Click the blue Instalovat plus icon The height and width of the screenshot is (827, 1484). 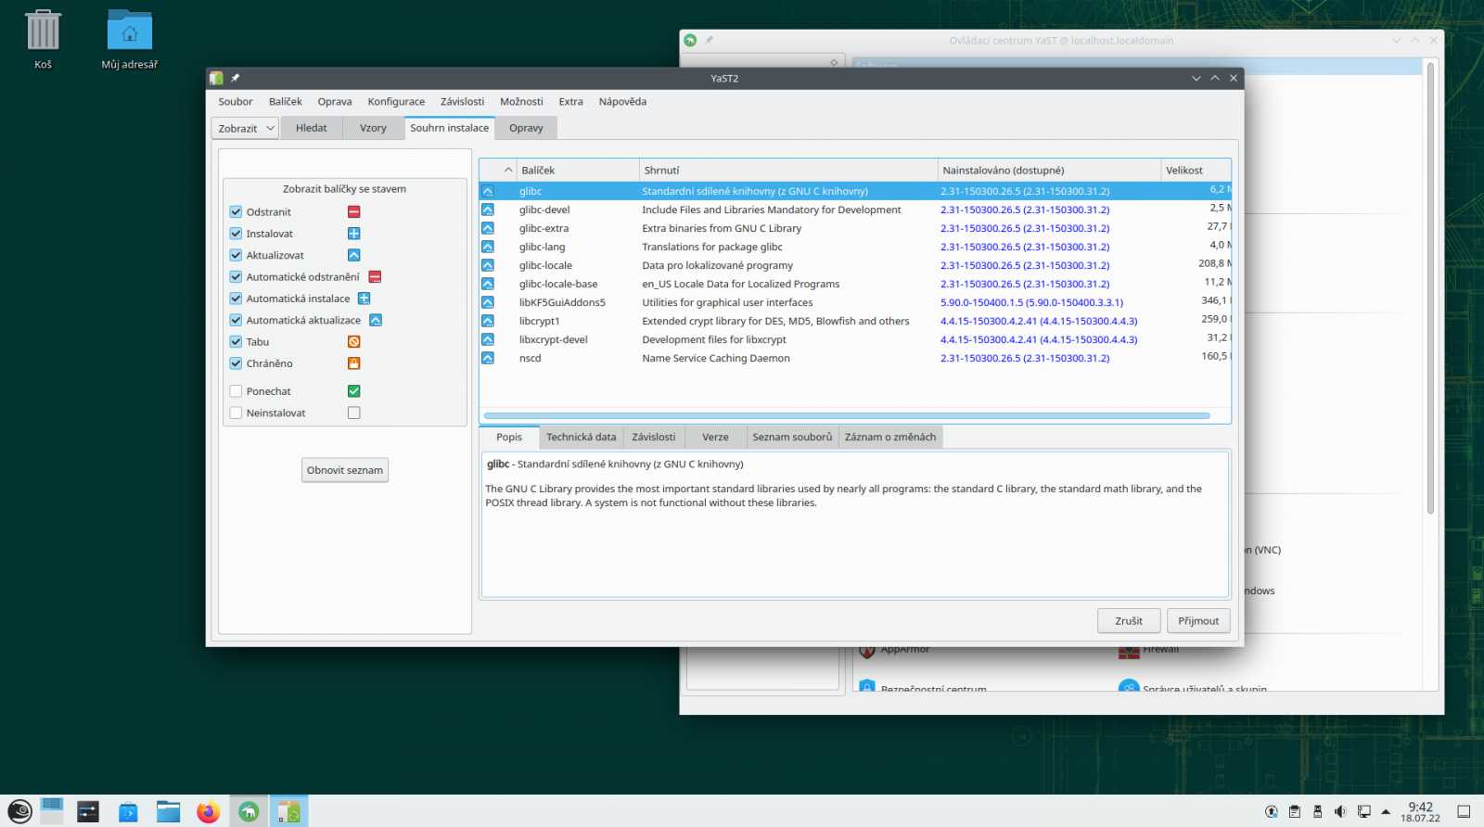tap(353, 234)
